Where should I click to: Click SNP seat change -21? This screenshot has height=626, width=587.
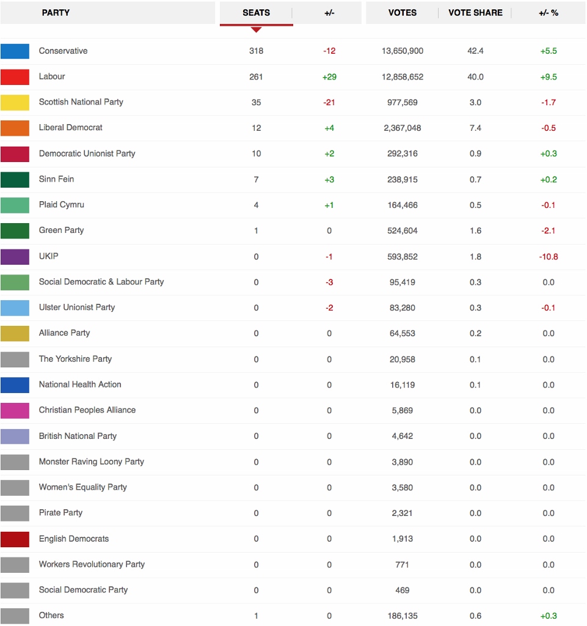[x=329, y=102]
